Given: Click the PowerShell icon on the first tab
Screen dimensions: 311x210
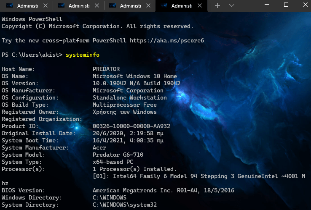Looking at the screenshot, I should click(10, 6).
